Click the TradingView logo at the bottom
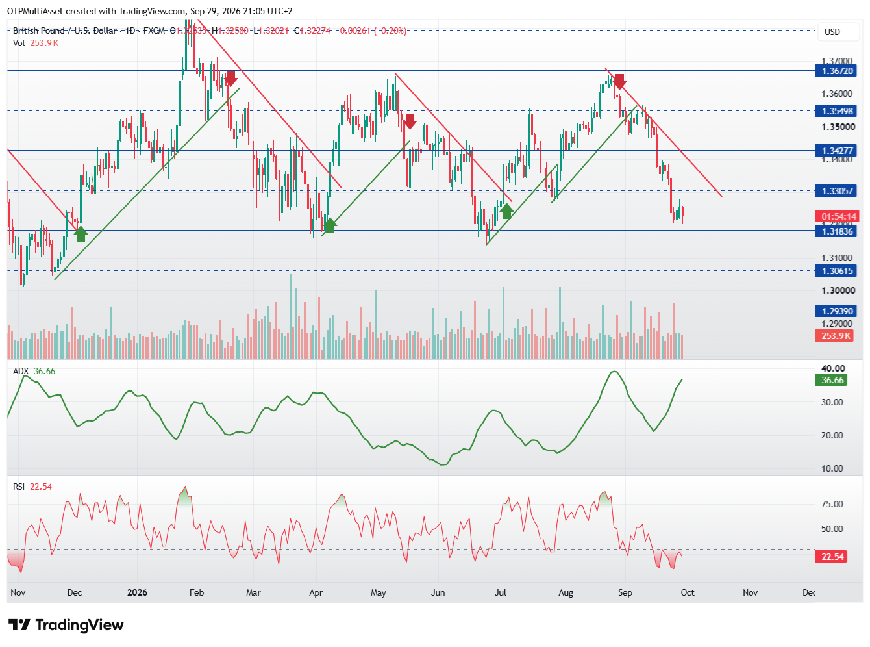 66,625
